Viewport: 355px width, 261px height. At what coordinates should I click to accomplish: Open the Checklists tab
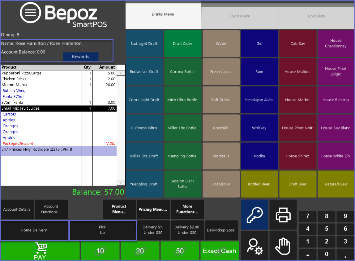pos(316,16)
